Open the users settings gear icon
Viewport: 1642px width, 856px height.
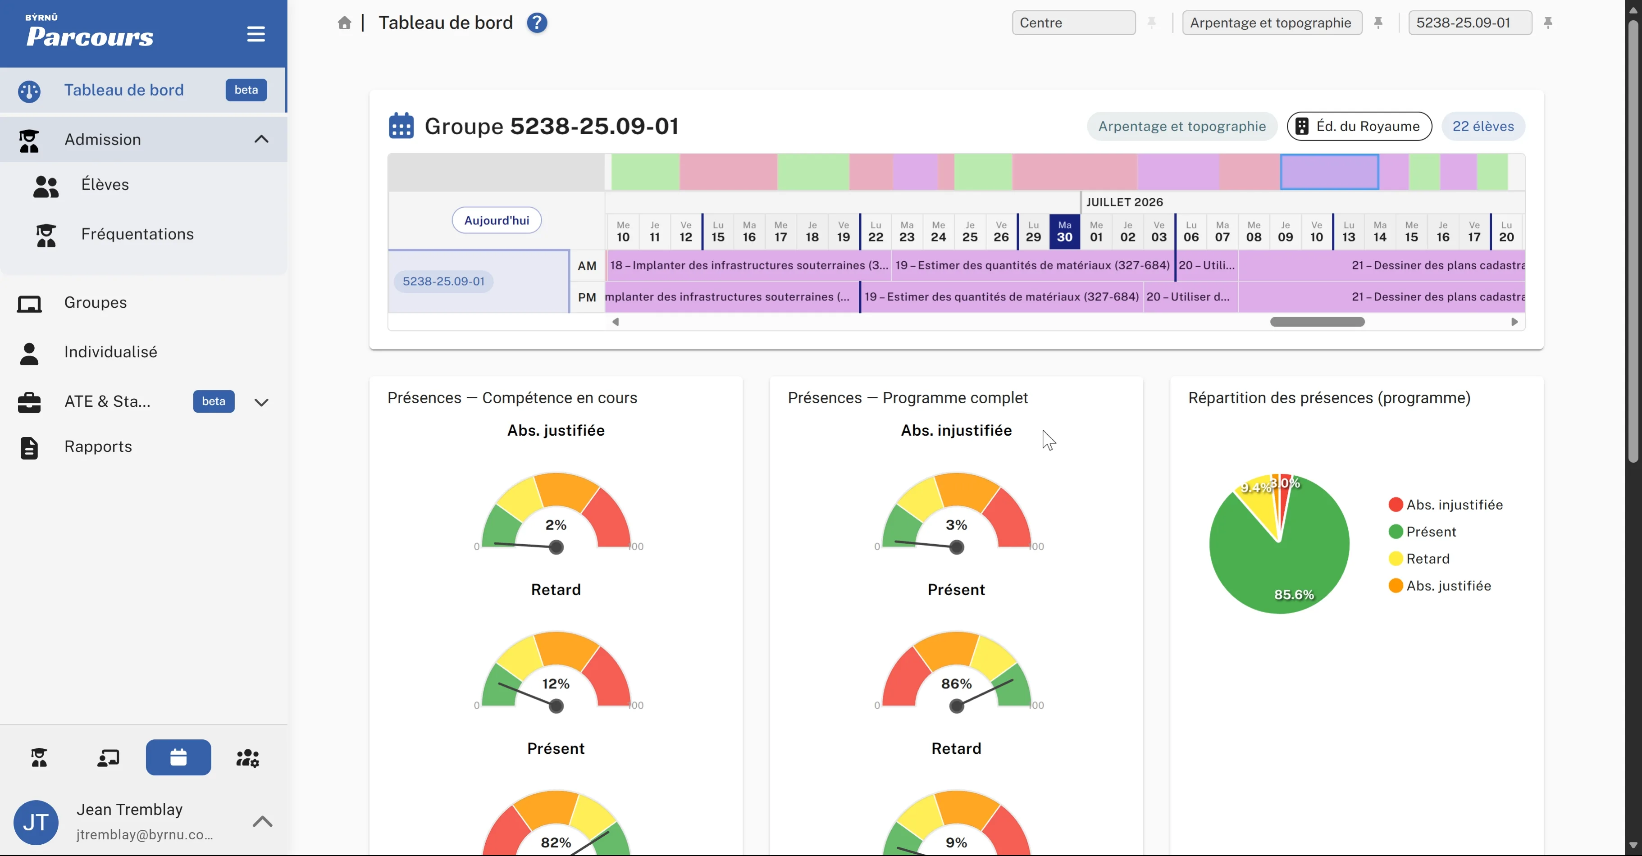(x=247, y=757)
